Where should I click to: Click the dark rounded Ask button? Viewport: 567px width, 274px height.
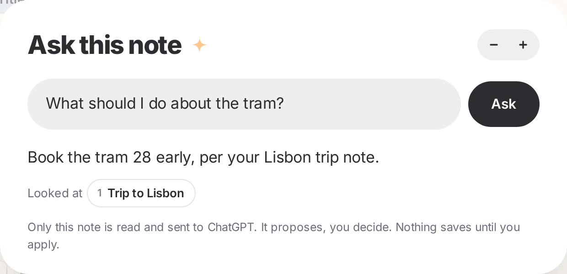pos(503,104)
